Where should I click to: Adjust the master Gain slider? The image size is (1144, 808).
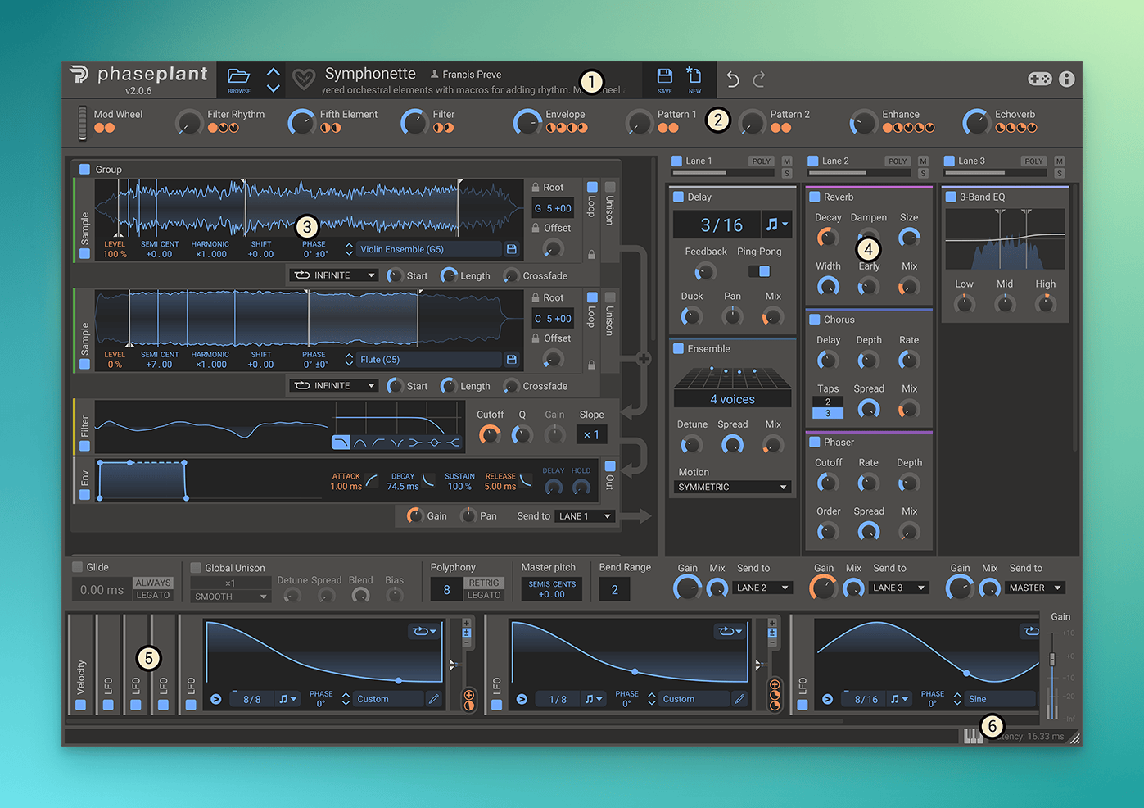click(x=1052, y=660)
